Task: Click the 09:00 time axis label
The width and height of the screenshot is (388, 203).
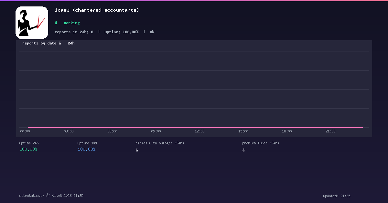Action: (x=156, y=131)
